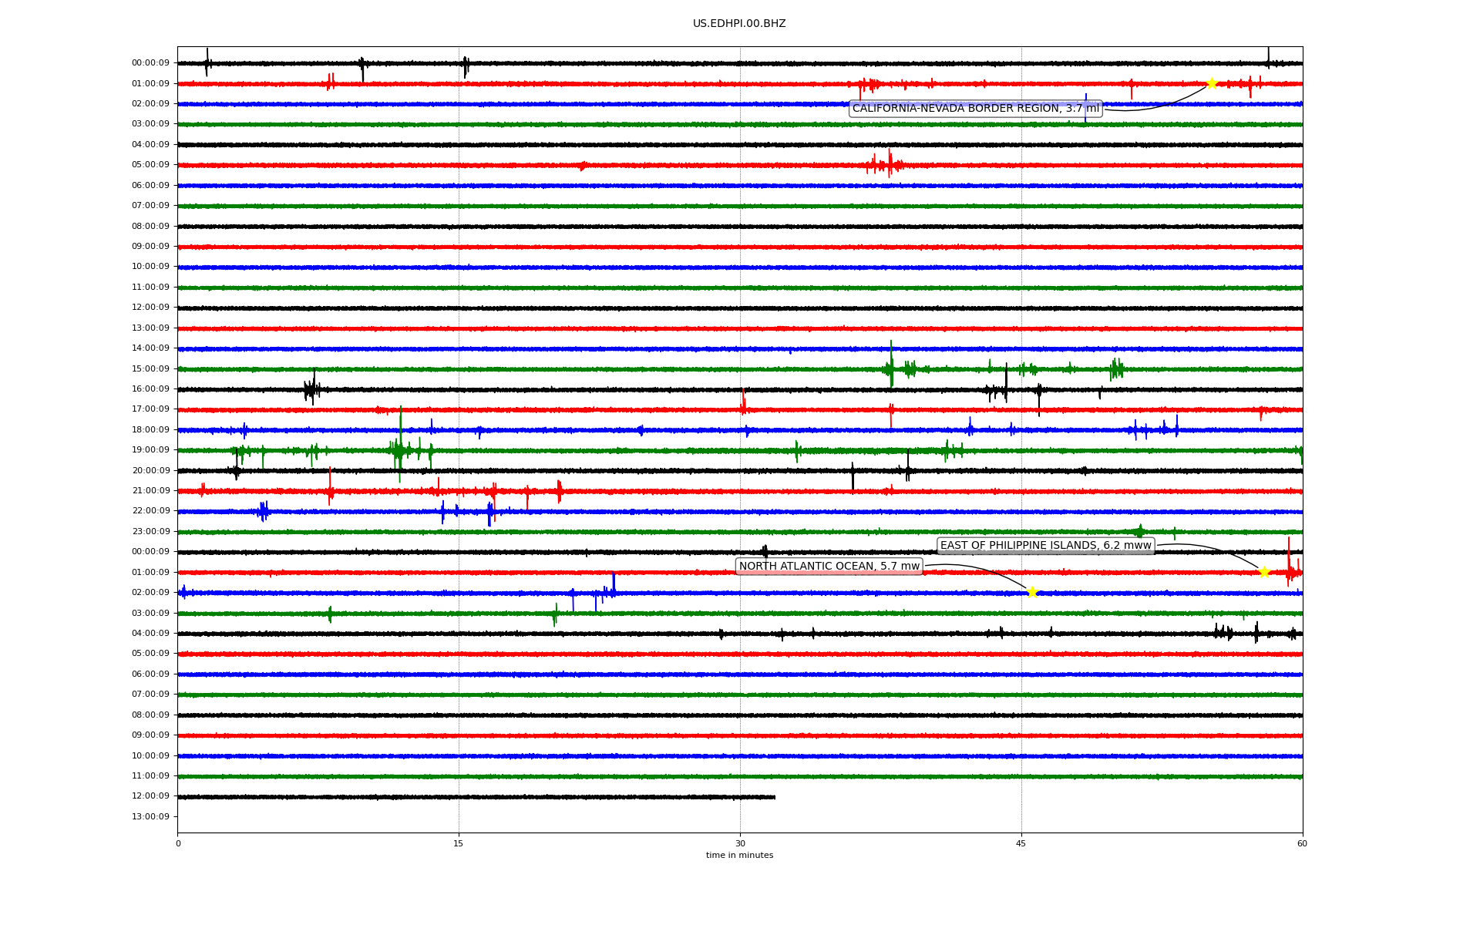This screenshot has height=925, width=1480.
Task: Click the 15:00:09 time label
Action: [x=150, y=369]
